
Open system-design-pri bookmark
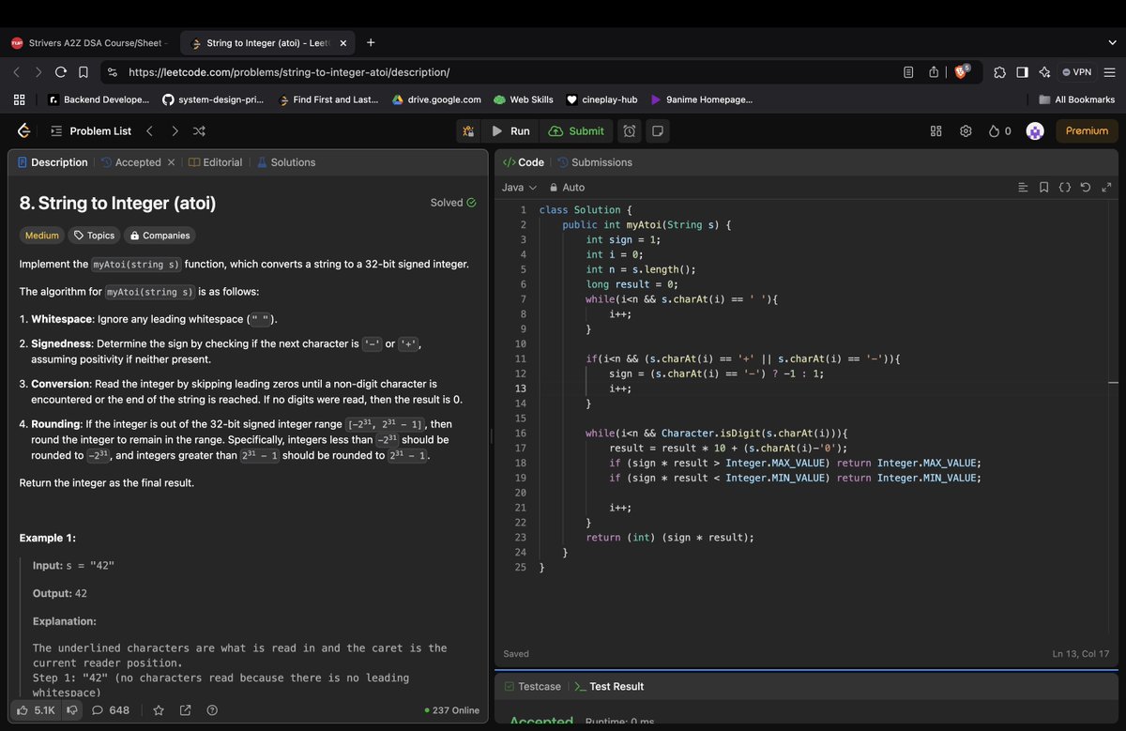click(x=213, y=99)
